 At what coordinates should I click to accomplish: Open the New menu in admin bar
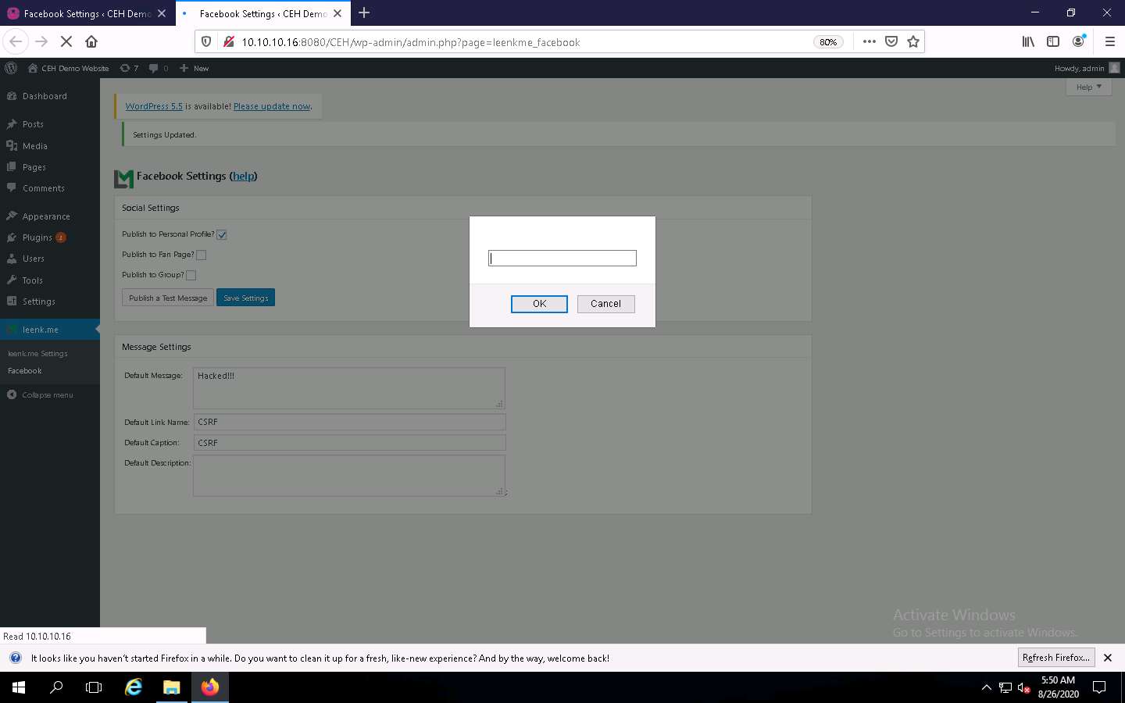coord(194,68)
